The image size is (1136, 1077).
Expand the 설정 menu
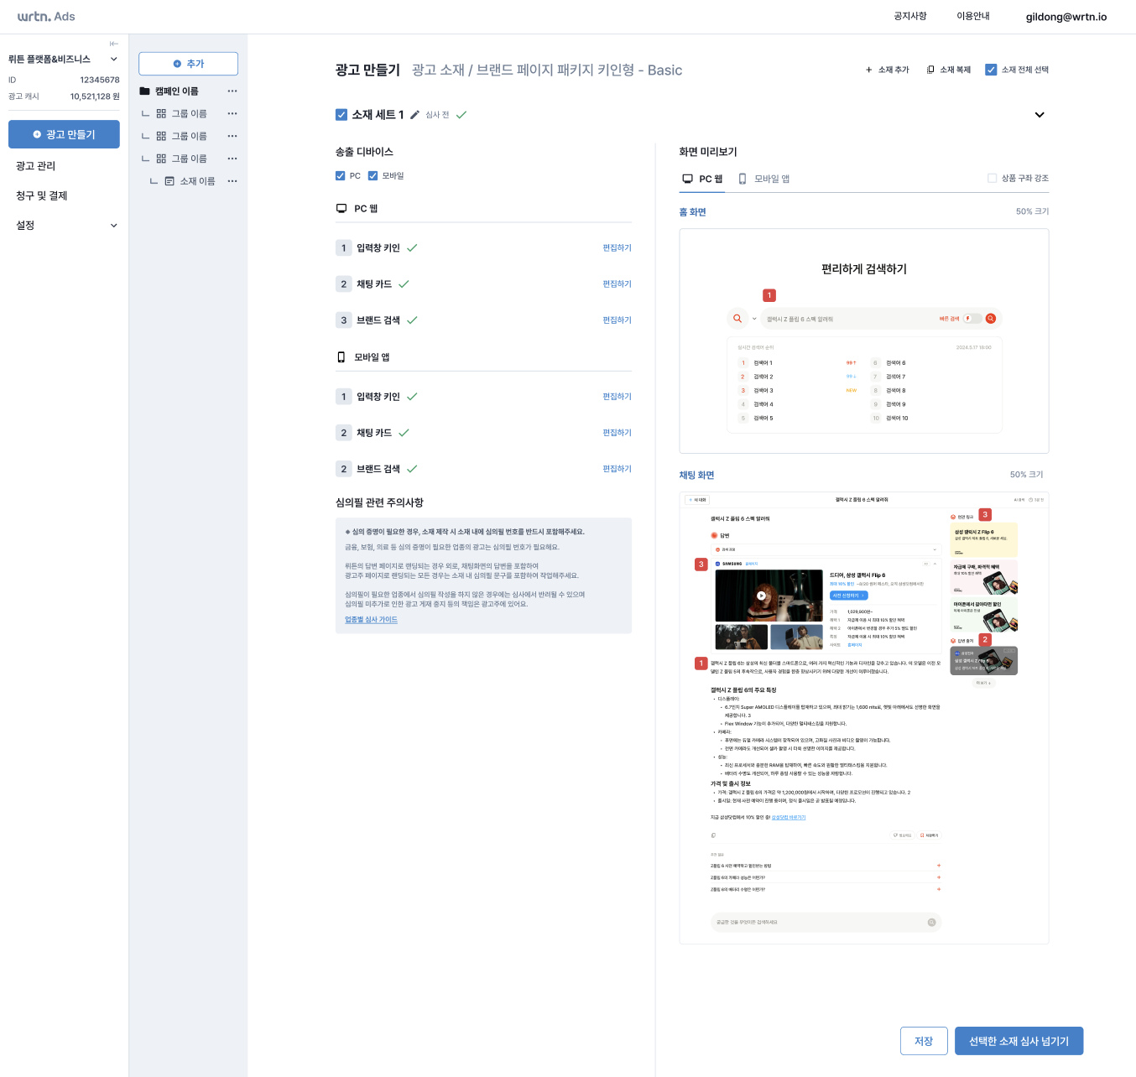click(x=113, y=226)
